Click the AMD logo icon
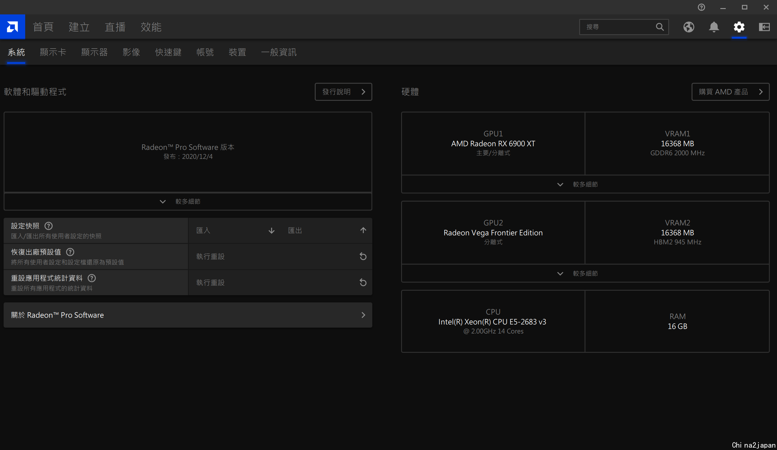The height and width of the screenshot is (450, 777). tap(12, 27)
